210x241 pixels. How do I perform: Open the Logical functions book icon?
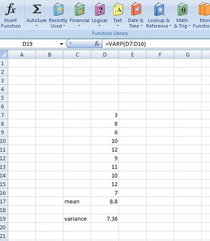100,9
